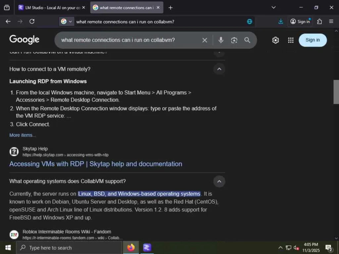Close the LM Studio tab

pyautogui.click(x=84, y=8)
